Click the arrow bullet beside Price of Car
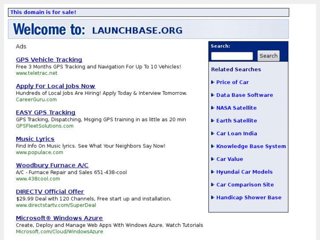This screenshot has width=320, height=240. [213, 82]
